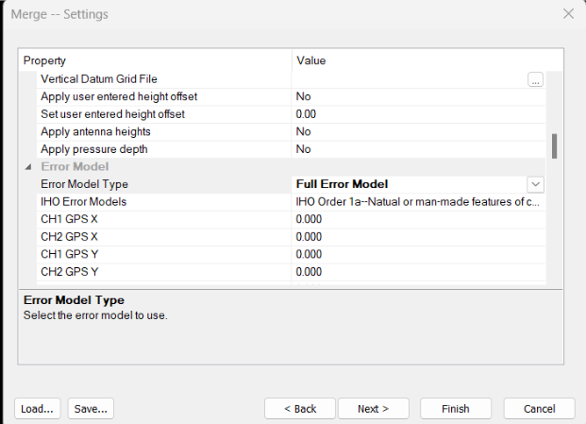Screen dimensions: 586x424
Task: Edit the Set user entered height offset field
Action: click(415, 114)
